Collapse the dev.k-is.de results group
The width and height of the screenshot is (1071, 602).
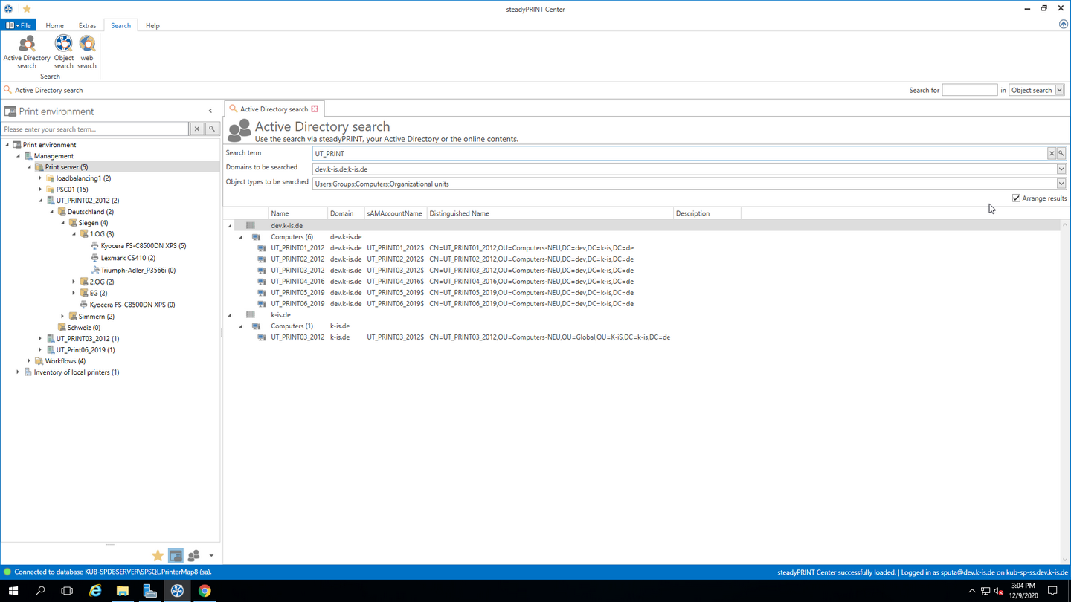229,226
